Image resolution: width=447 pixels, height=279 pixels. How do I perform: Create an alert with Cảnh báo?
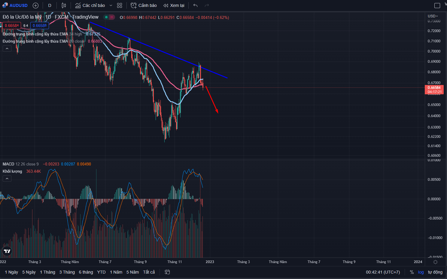(144, 5)
